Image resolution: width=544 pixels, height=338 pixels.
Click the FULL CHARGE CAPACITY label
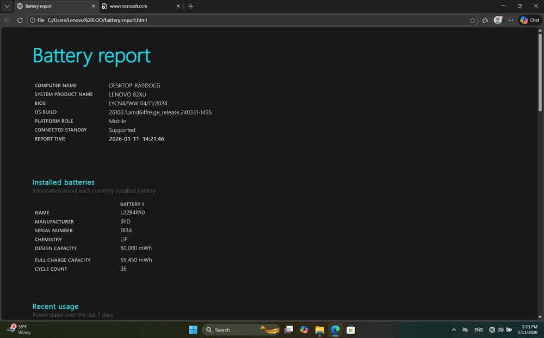(63, 260)
